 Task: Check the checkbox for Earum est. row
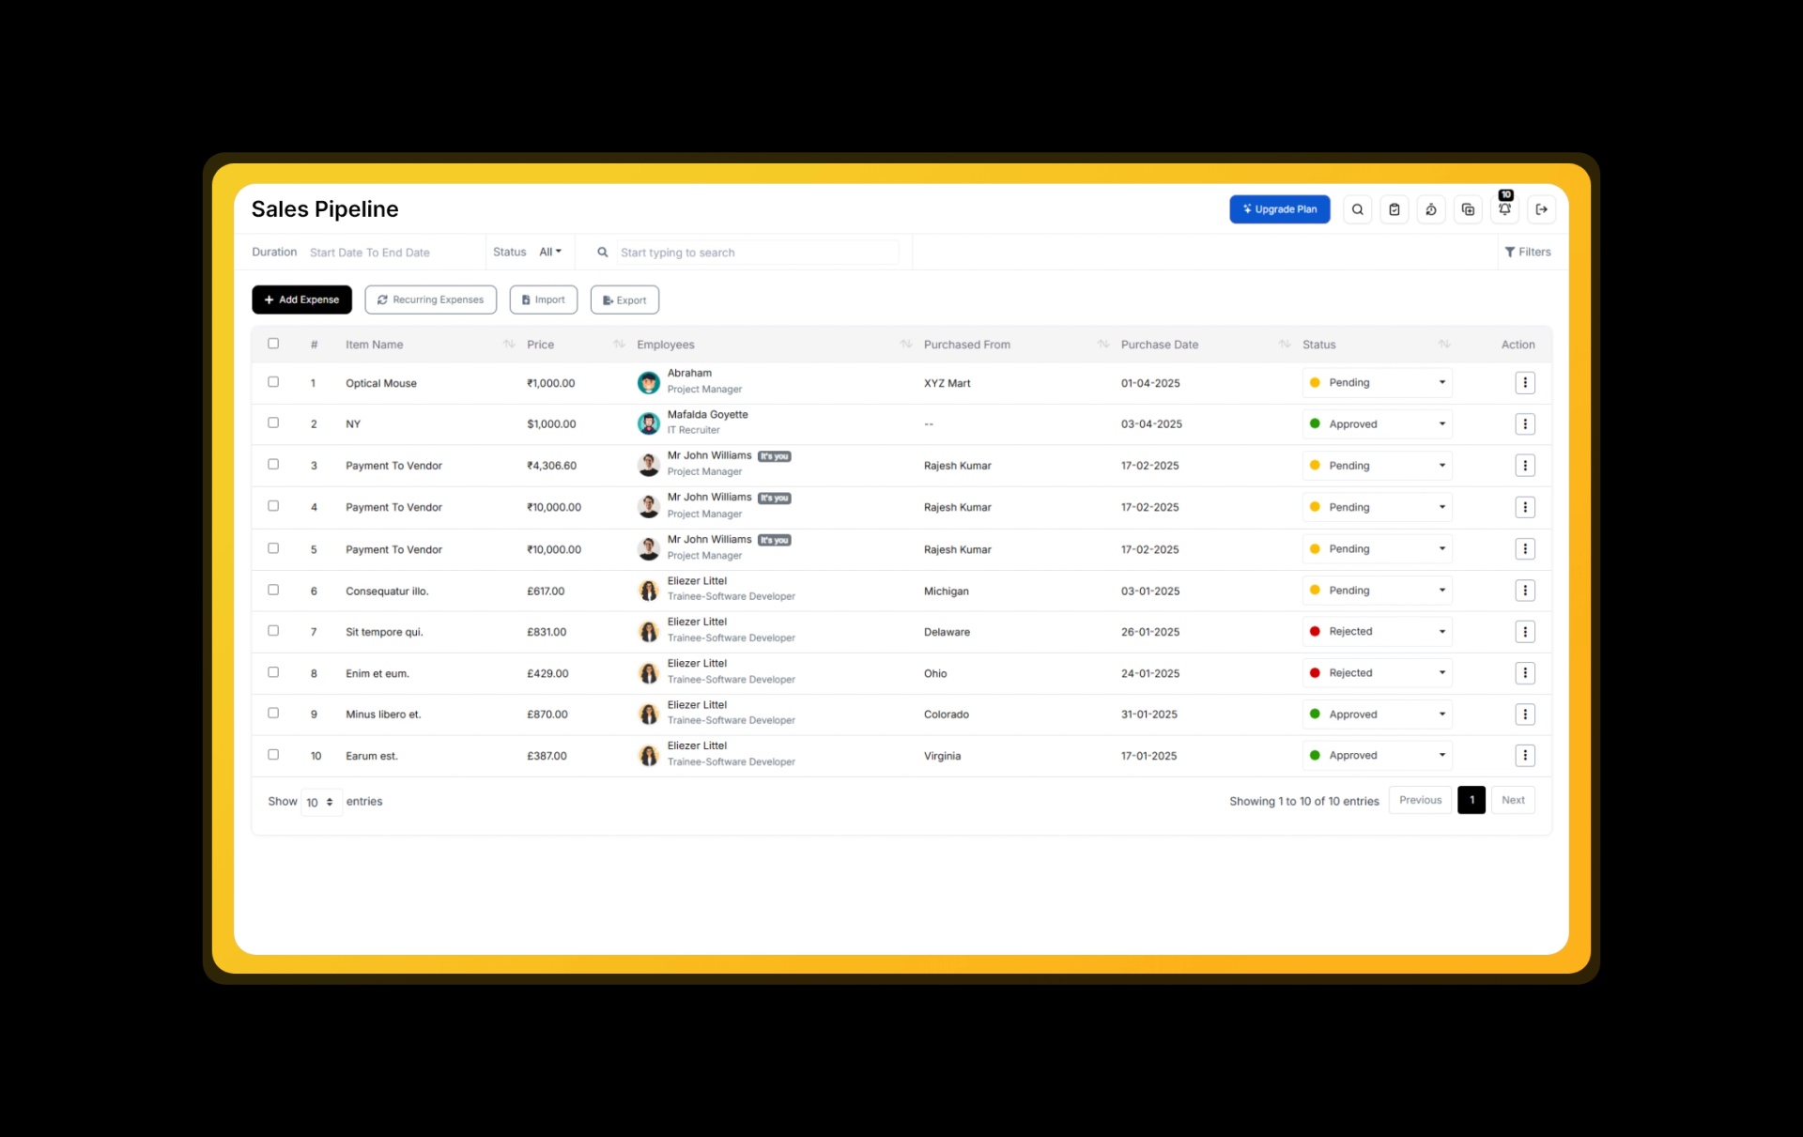coord(273,755)
